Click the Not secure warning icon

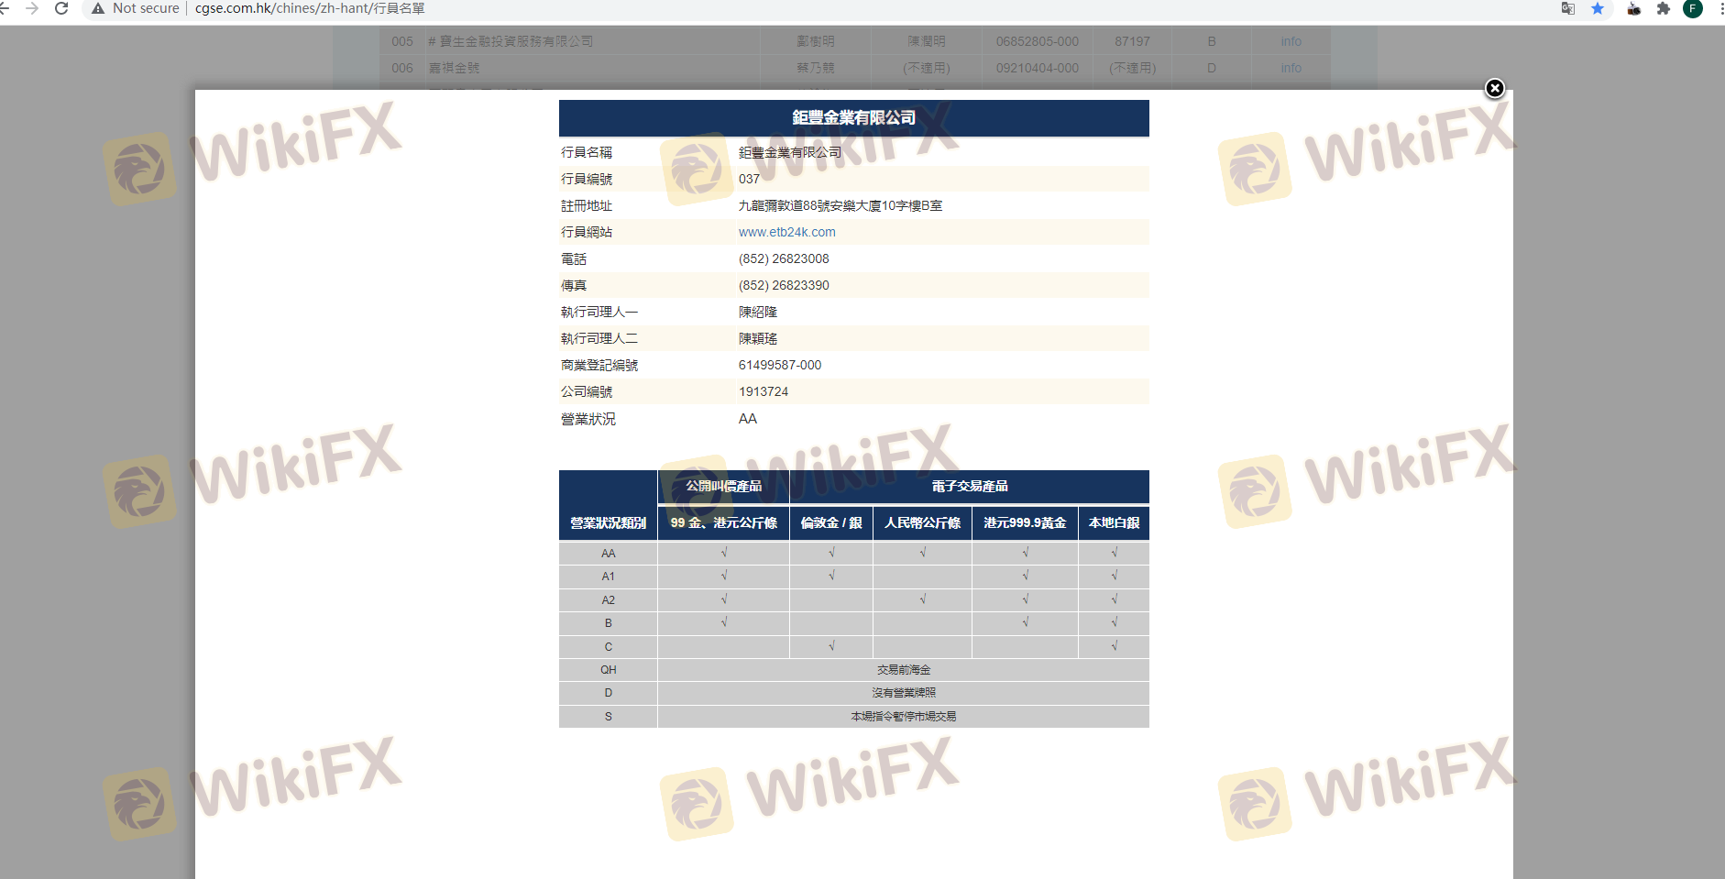(98, 8)
